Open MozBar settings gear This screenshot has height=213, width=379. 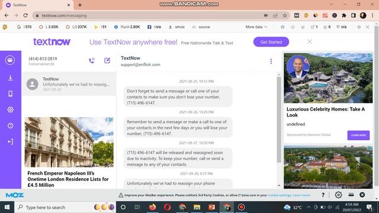pos(338,195)
